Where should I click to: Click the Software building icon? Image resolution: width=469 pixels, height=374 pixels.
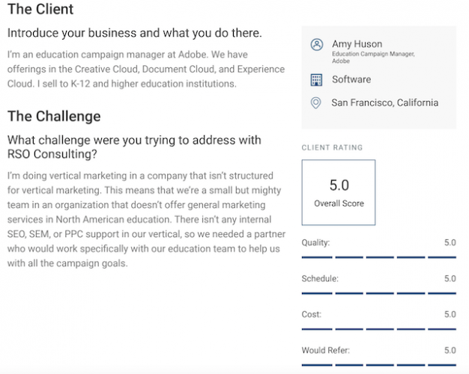coord(316,79)
